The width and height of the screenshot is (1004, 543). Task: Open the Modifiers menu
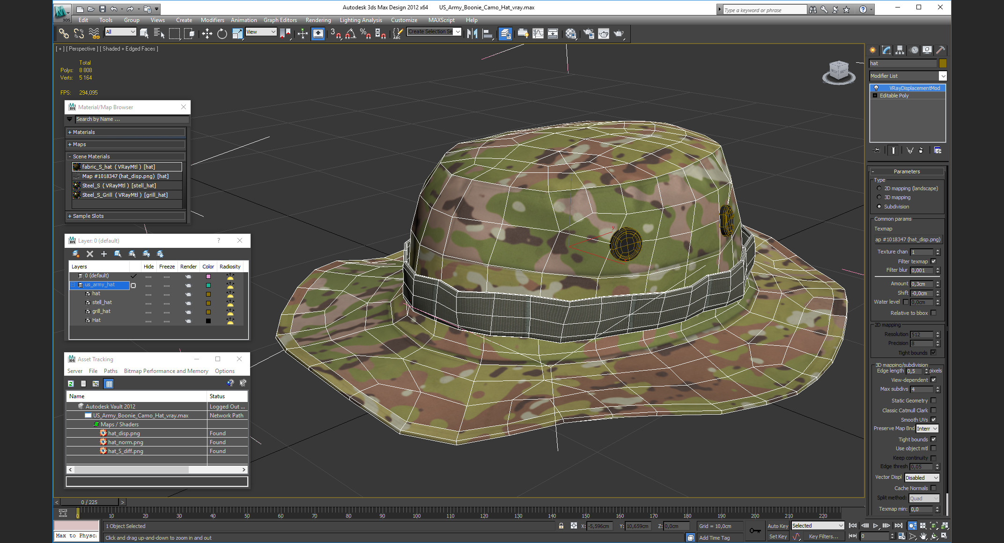(212, 20)
